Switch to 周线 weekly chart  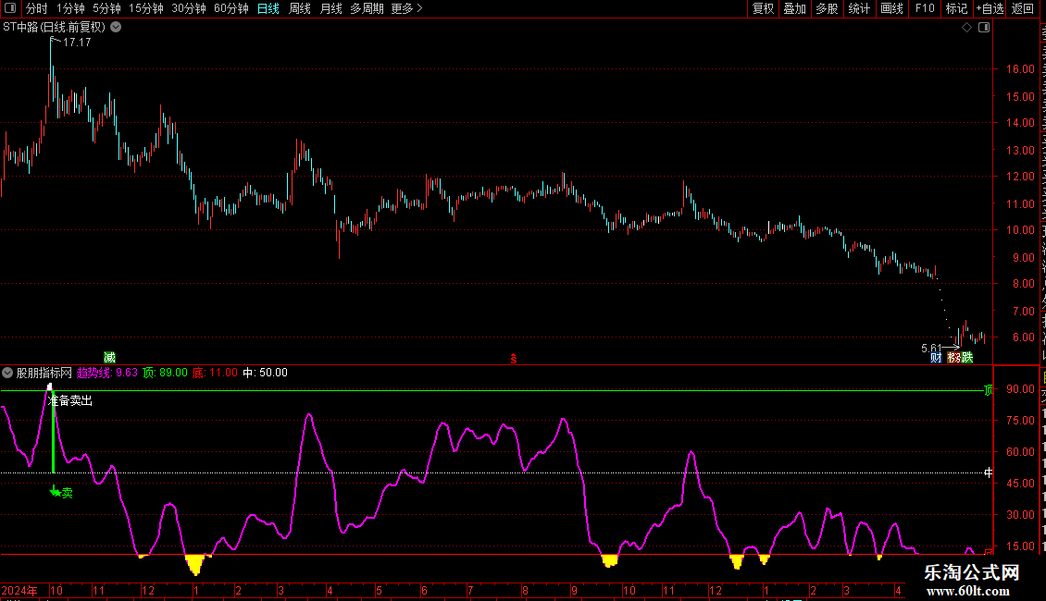(300, 8)
